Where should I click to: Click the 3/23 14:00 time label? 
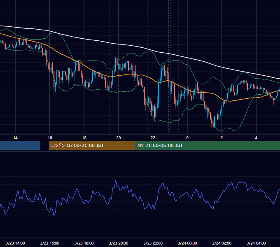(15, 243)
